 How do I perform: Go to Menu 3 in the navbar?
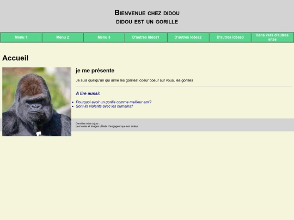(104, 37)
